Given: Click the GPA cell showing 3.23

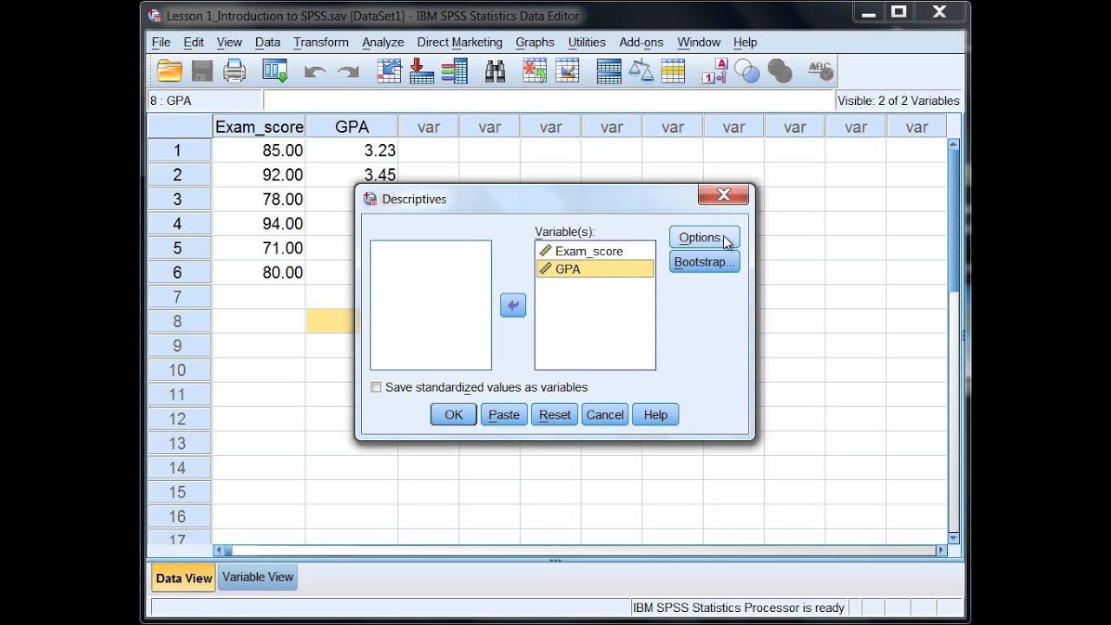Looking at the screenshot, I should click(352, 150).
